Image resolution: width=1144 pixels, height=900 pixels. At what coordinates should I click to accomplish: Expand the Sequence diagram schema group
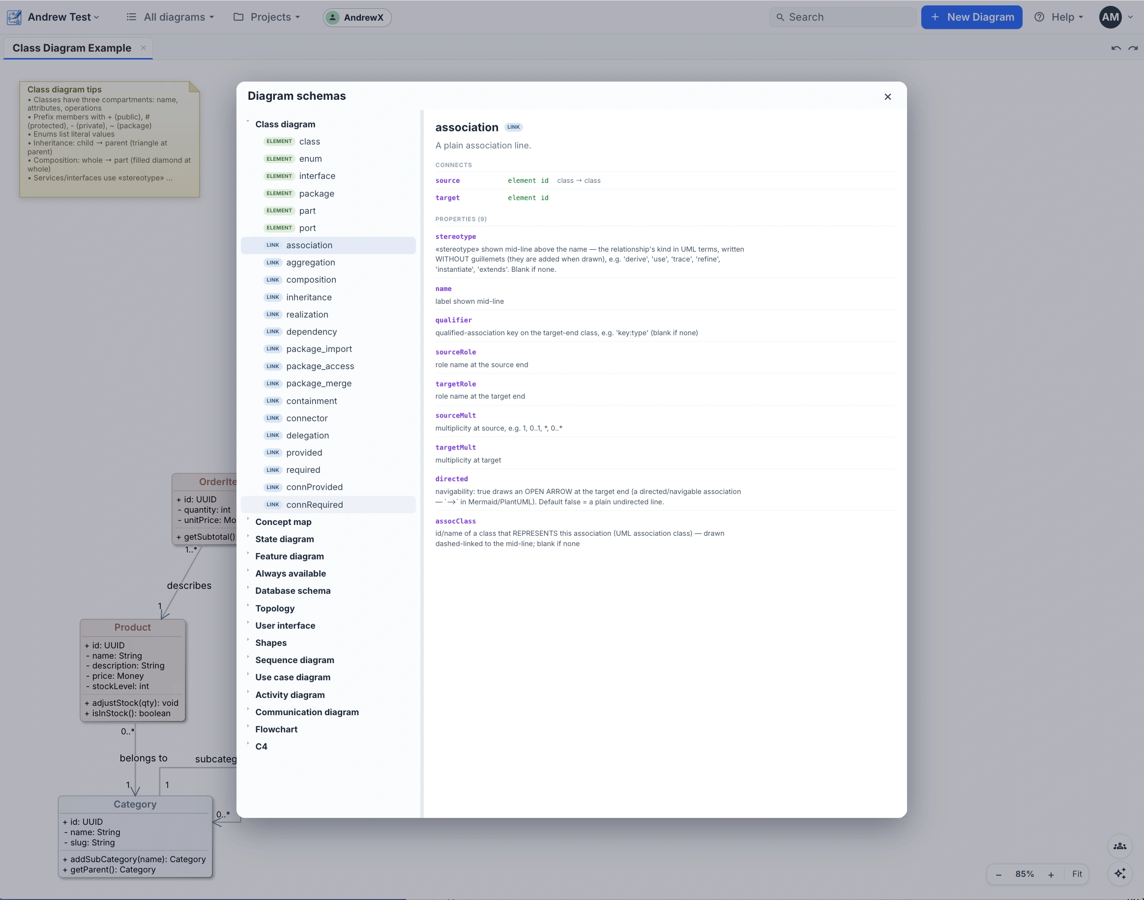tap(294, 660)
